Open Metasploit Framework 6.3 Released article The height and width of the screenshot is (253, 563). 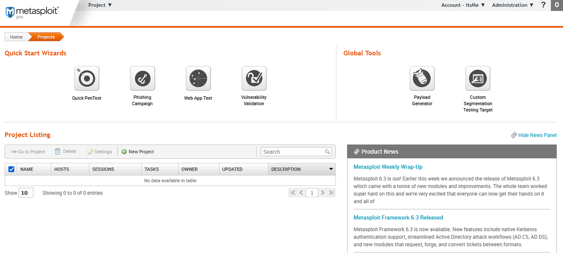coord(398,217)
